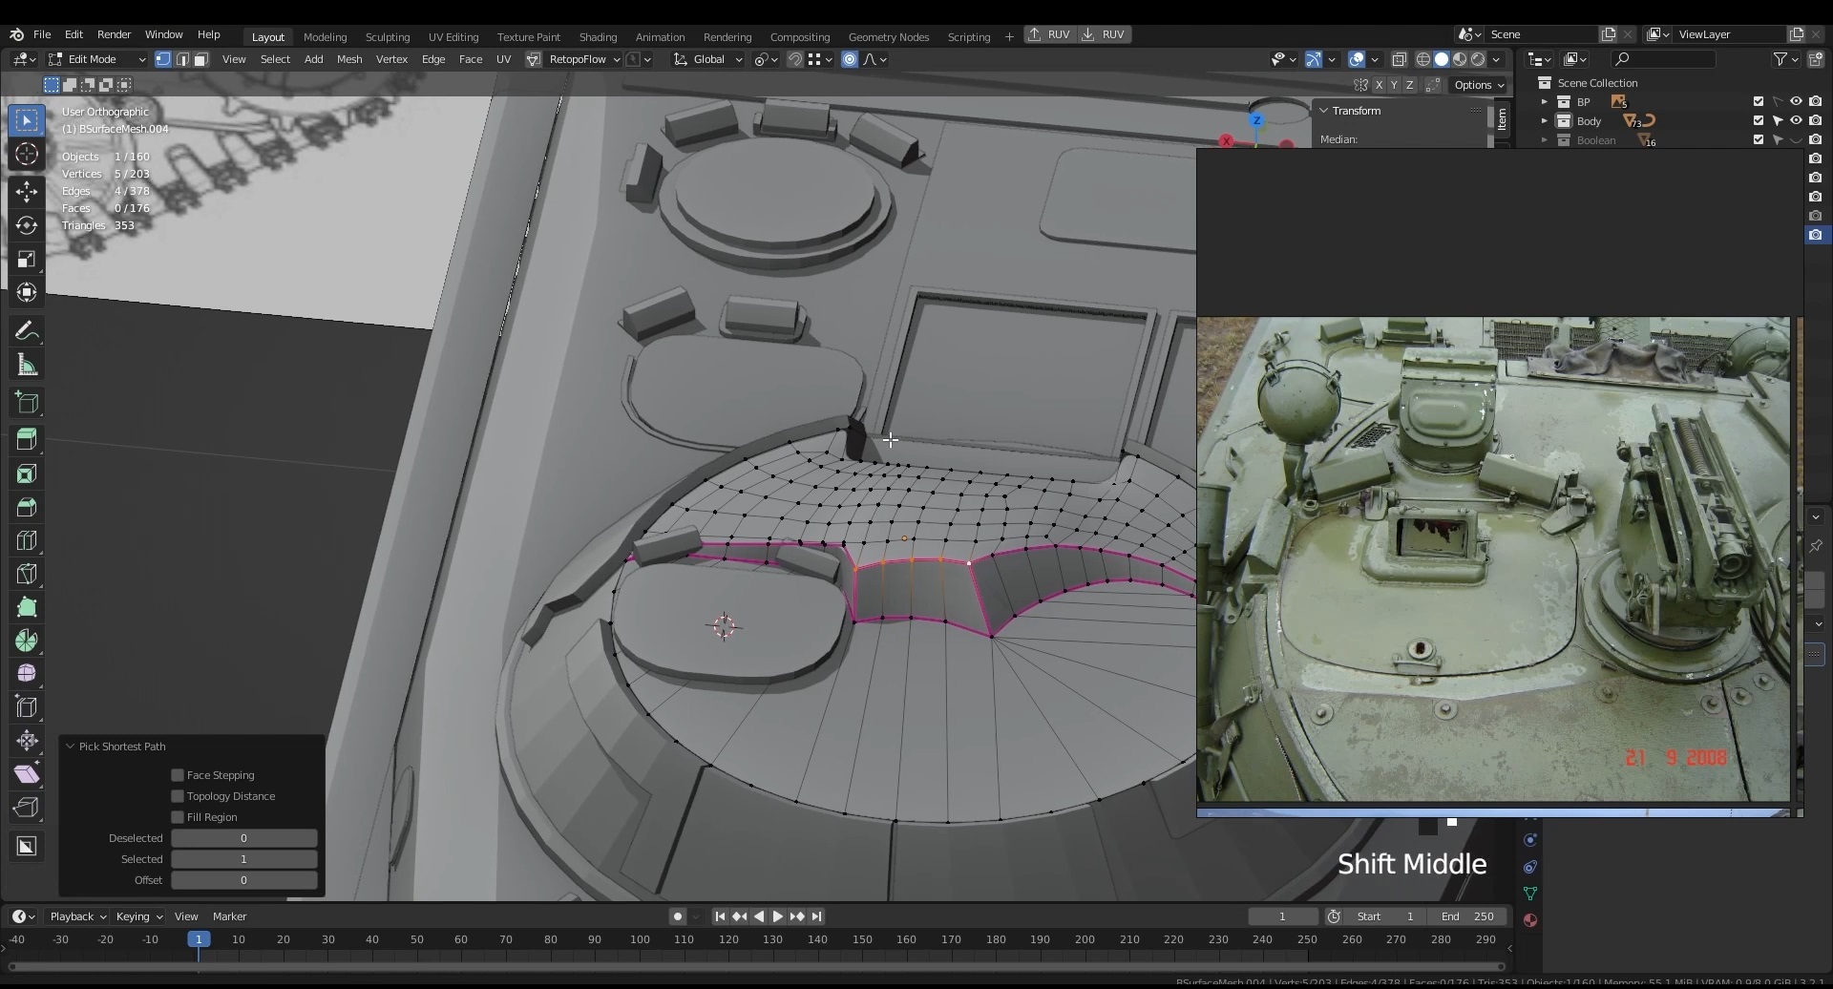Expand the BP collection
1833x989 pixels.
(x=1544, y=101)
